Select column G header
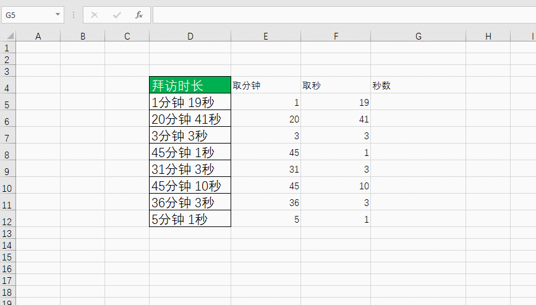The image size is (536, 305). point(419,37)
